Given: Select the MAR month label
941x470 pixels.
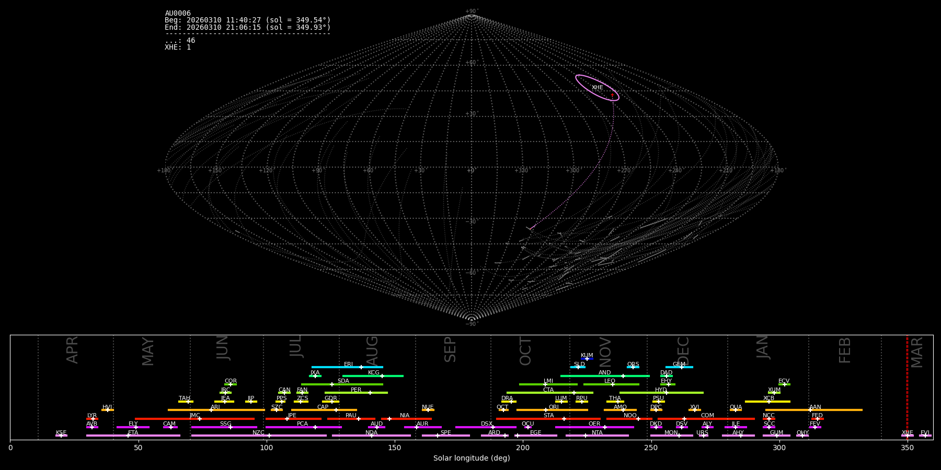Looking at the screenshot, I should coord(917,352).
